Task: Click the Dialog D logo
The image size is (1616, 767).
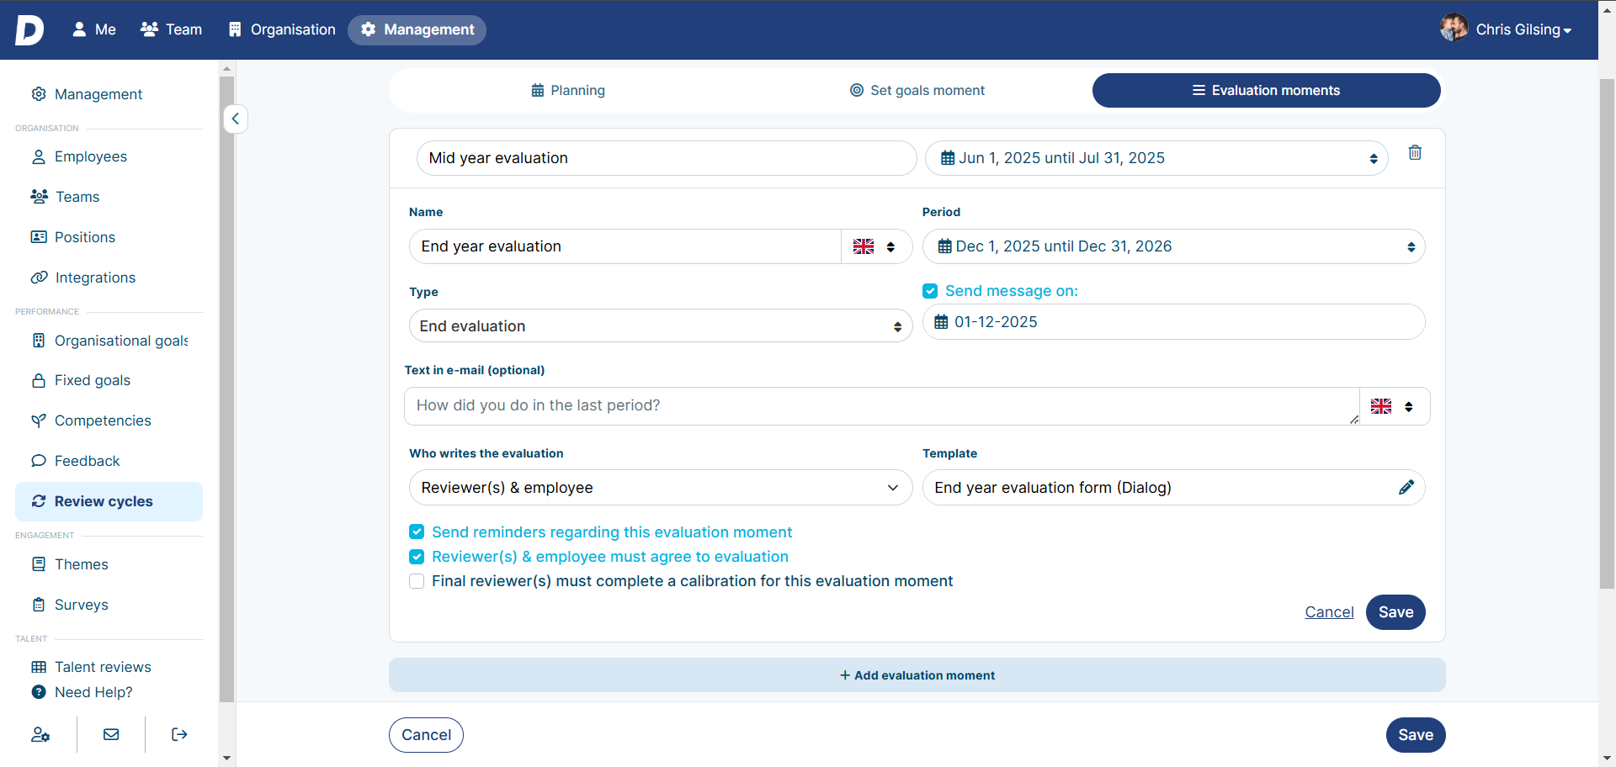Action: pyautogui.click(x=29, y=29)
